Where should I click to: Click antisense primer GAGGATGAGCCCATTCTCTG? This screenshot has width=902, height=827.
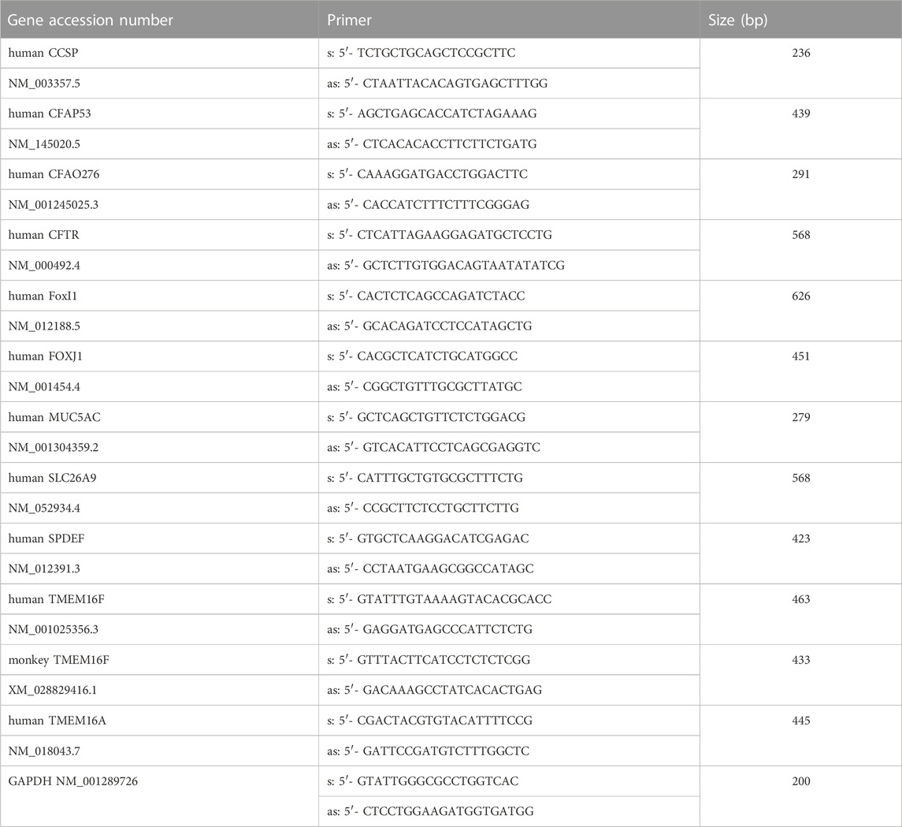[447, 629]
